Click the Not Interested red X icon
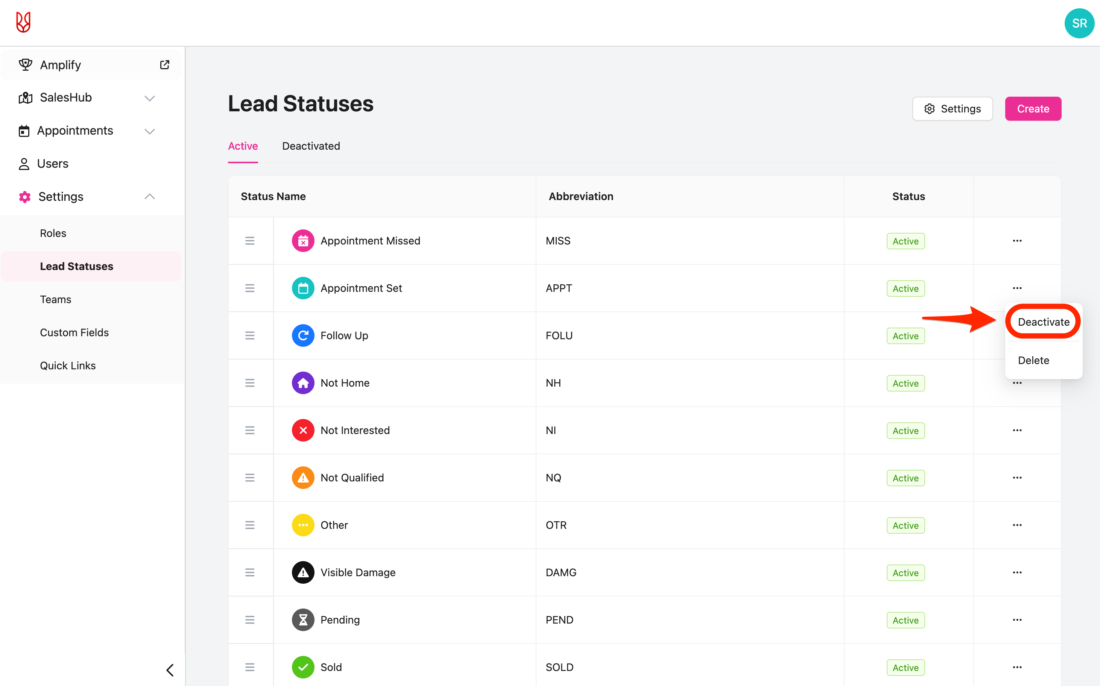 tap(303, 431)
